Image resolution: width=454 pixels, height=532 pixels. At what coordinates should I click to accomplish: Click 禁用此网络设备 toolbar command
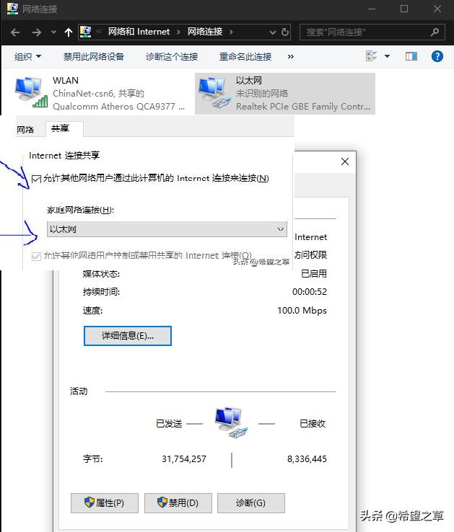coord(93,56)
